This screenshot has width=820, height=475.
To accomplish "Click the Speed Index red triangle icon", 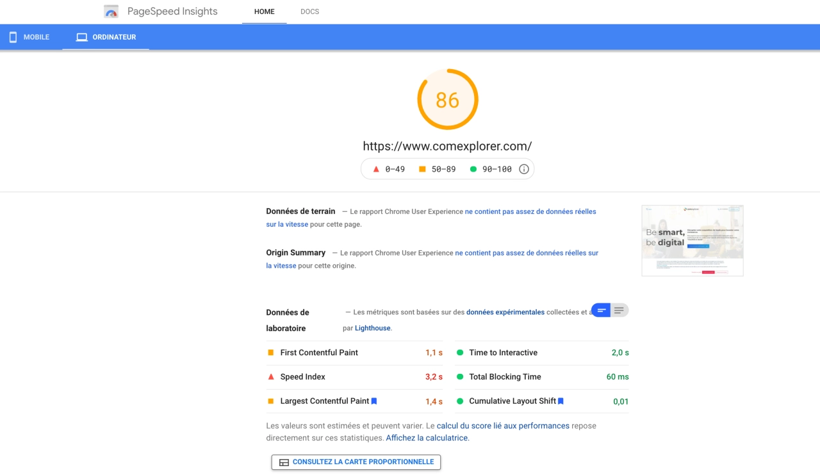I will tap(271, 377).
